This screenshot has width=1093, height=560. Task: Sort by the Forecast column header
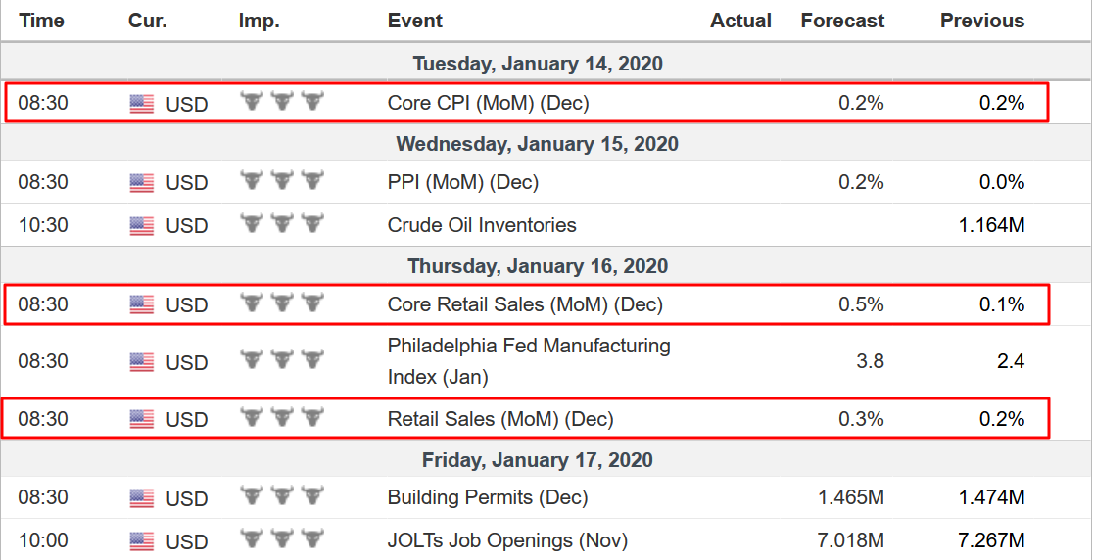point(842,21)
